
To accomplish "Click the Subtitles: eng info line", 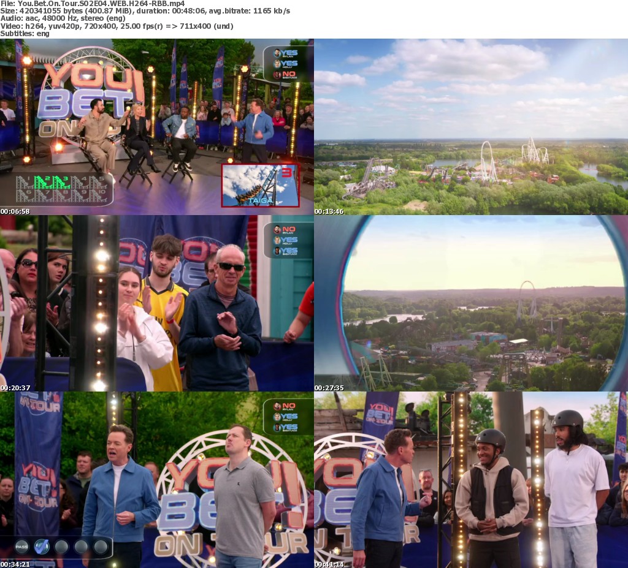I will pos(25,34).
